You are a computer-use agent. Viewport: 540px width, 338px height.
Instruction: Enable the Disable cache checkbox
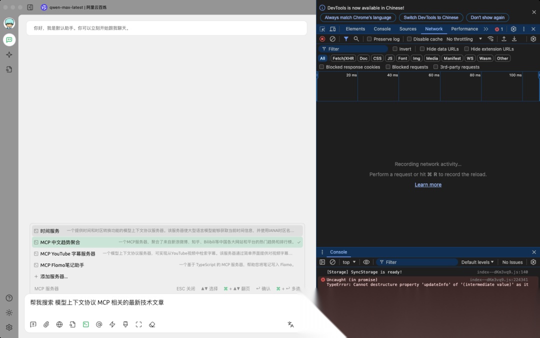click(409, 39)
